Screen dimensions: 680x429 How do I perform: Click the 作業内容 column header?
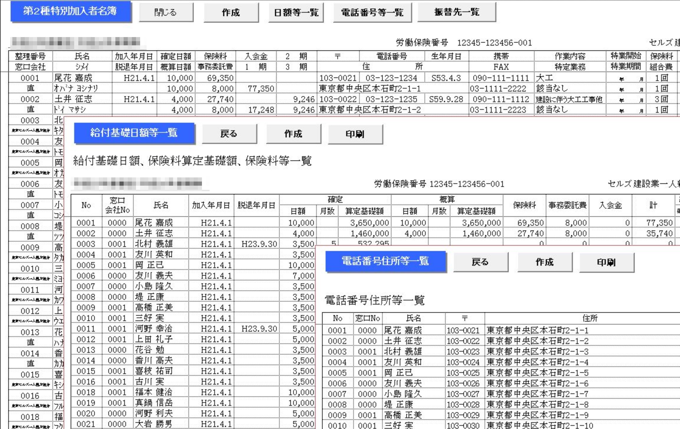(x=570, y=56)
